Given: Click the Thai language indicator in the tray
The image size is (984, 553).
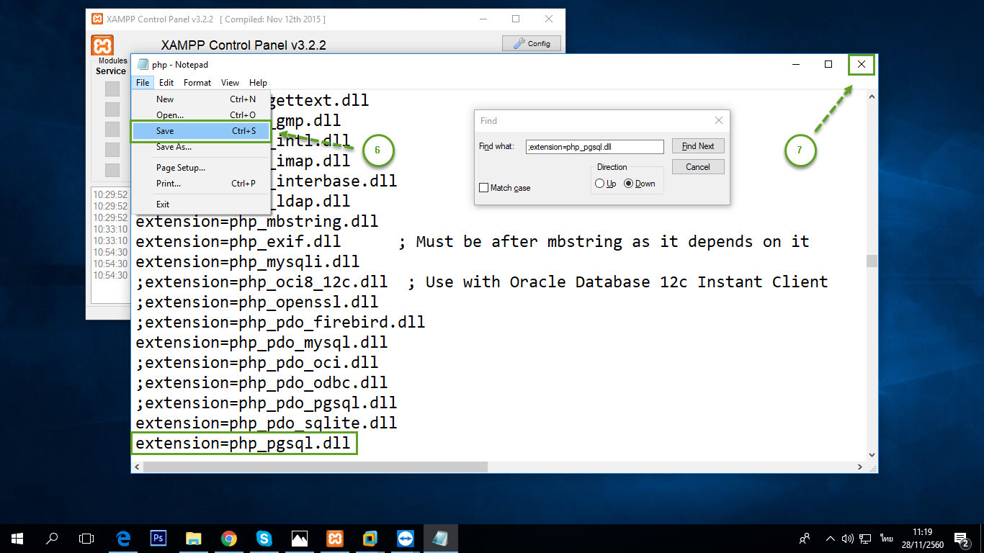Looking at the screenshot, I should (x=886, y=538).
